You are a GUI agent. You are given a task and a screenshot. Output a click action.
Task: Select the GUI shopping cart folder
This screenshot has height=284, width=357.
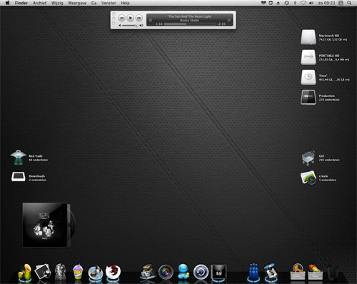tap(308, 158)
